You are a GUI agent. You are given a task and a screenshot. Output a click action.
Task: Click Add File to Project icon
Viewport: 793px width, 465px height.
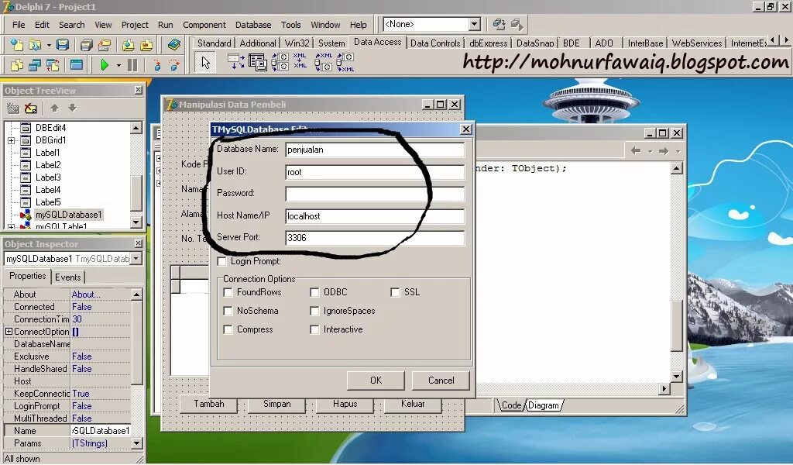(128, 45)
